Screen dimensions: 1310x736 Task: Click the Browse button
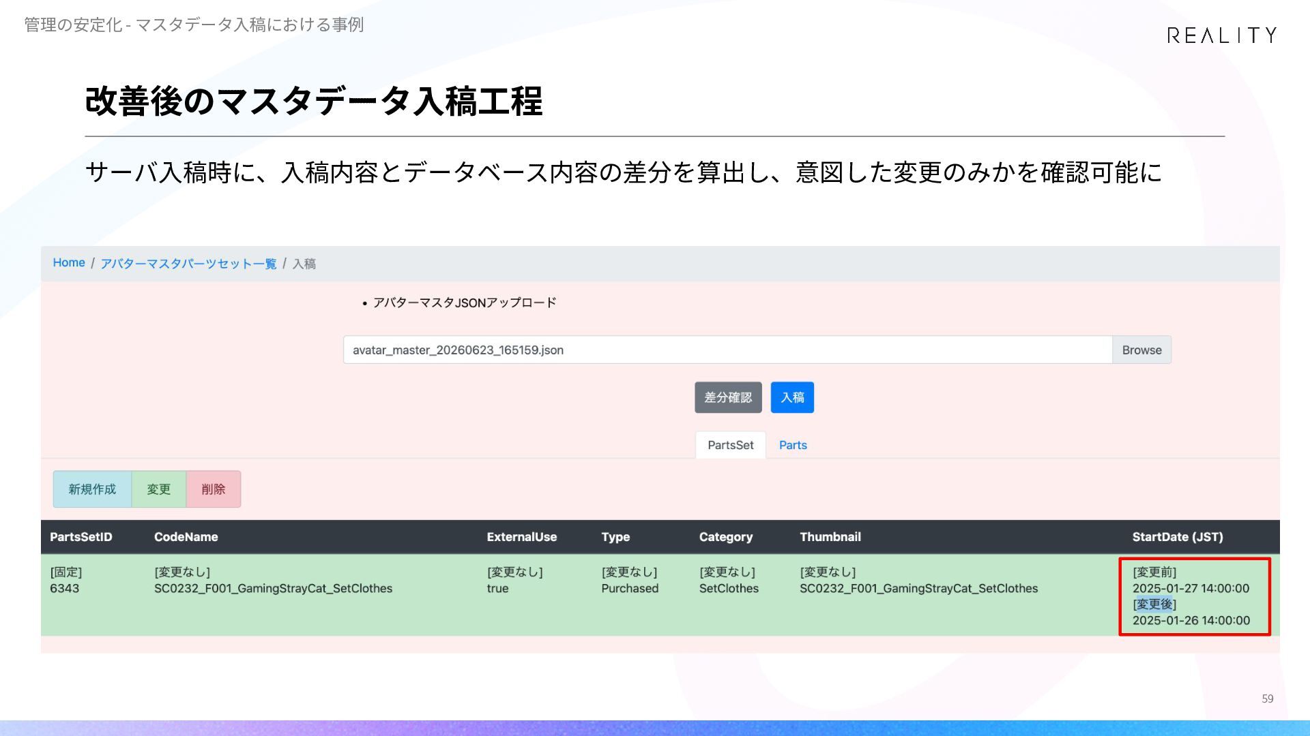click(1141, 350)
